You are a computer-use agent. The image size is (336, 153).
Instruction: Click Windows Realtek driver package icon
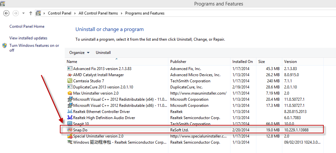coord(70,142)
